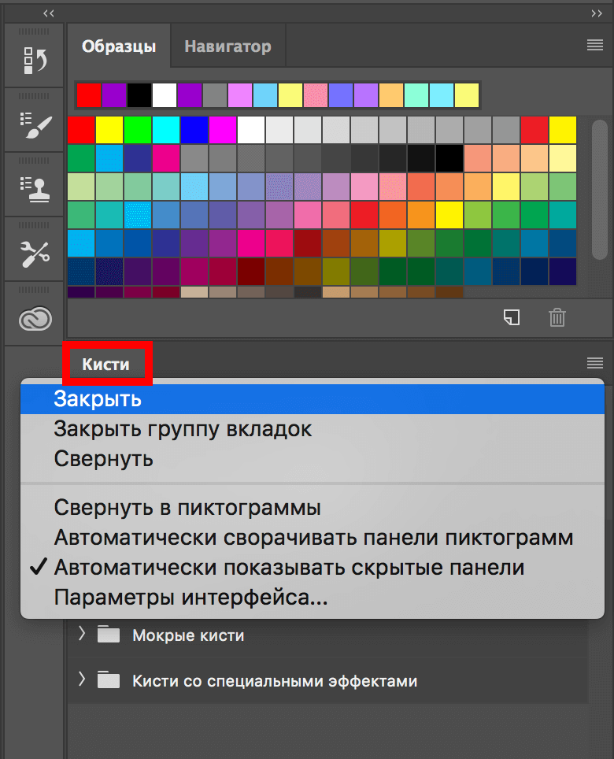
Task: Select the Мокрые кисти folder row
Action: coord(327,635)
